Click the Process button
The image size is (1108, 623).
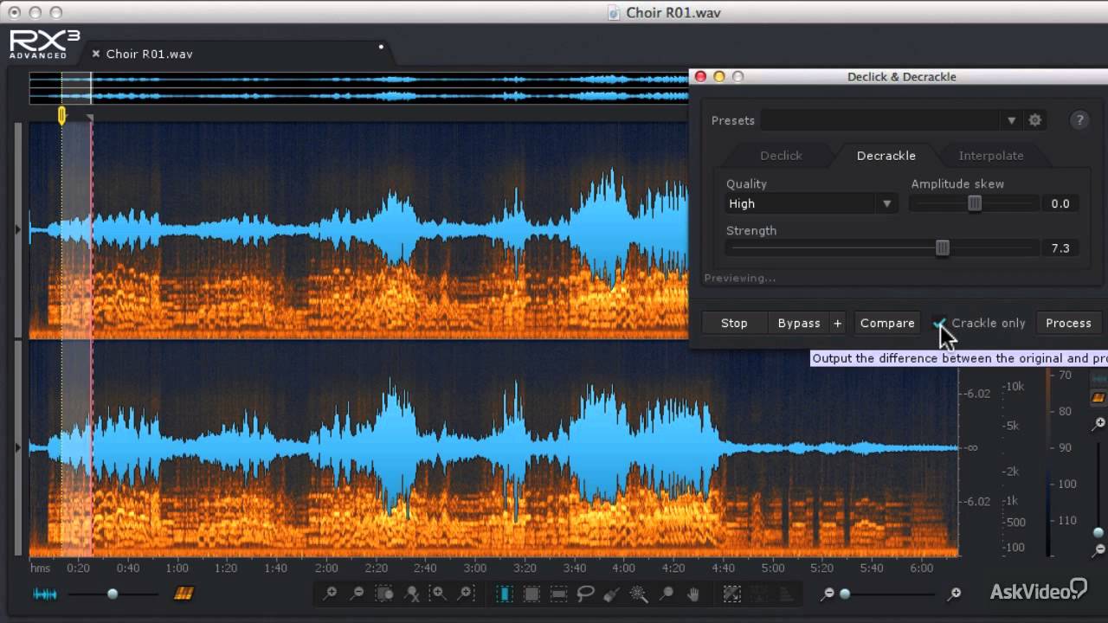pyautogui.click(x=1068, y=323)
